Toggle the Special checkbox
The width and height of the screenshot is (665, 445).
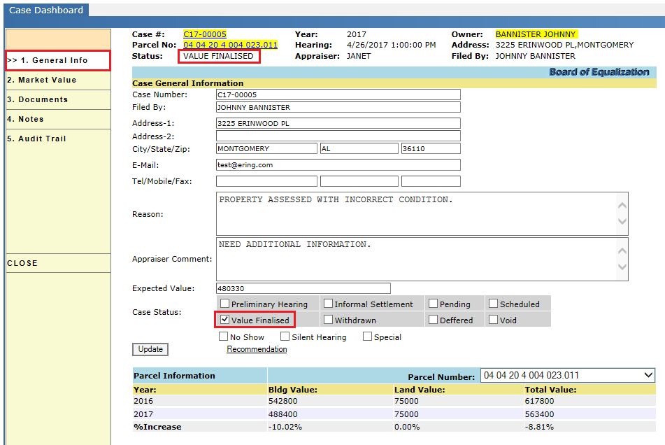pos(367,337)
